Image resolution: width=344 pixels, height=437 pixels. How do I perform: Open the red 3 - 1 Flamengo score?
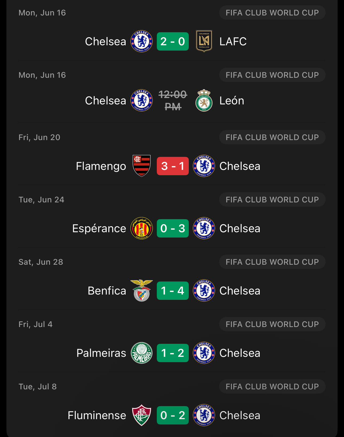[173, 166]
